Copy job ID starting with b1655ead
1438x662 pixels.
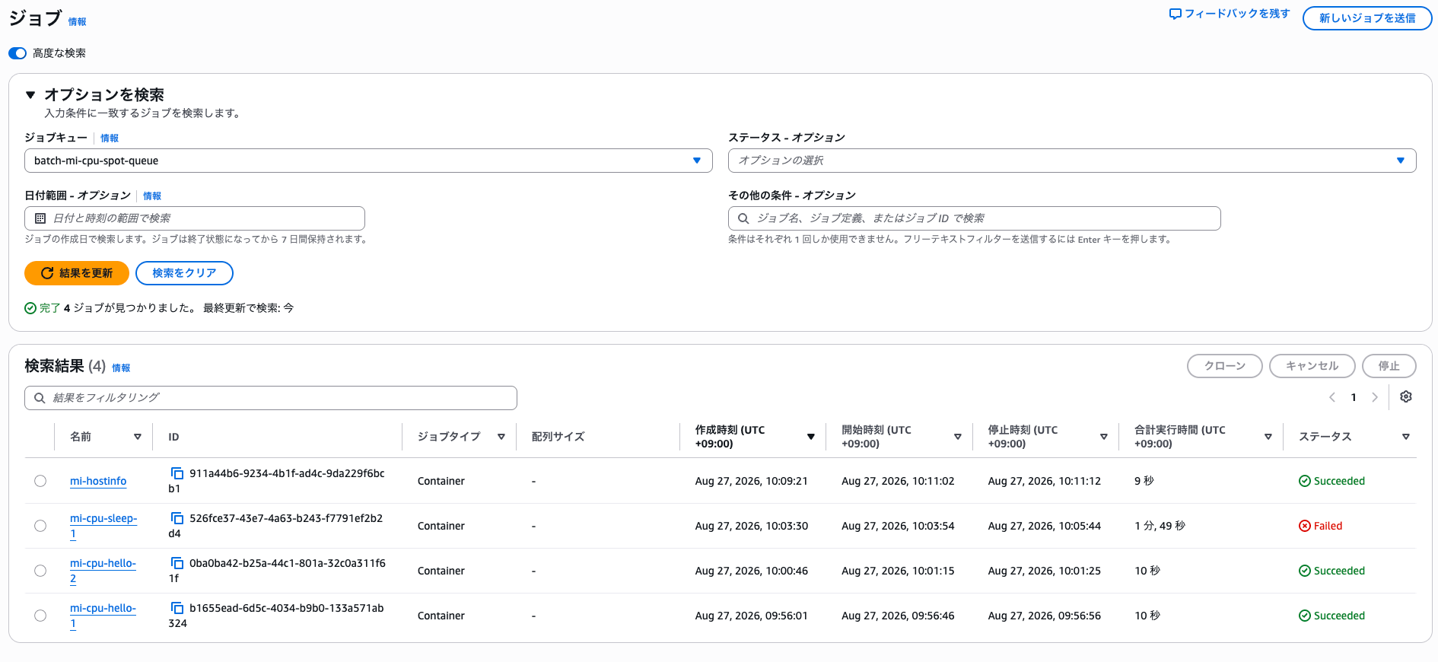177,608
